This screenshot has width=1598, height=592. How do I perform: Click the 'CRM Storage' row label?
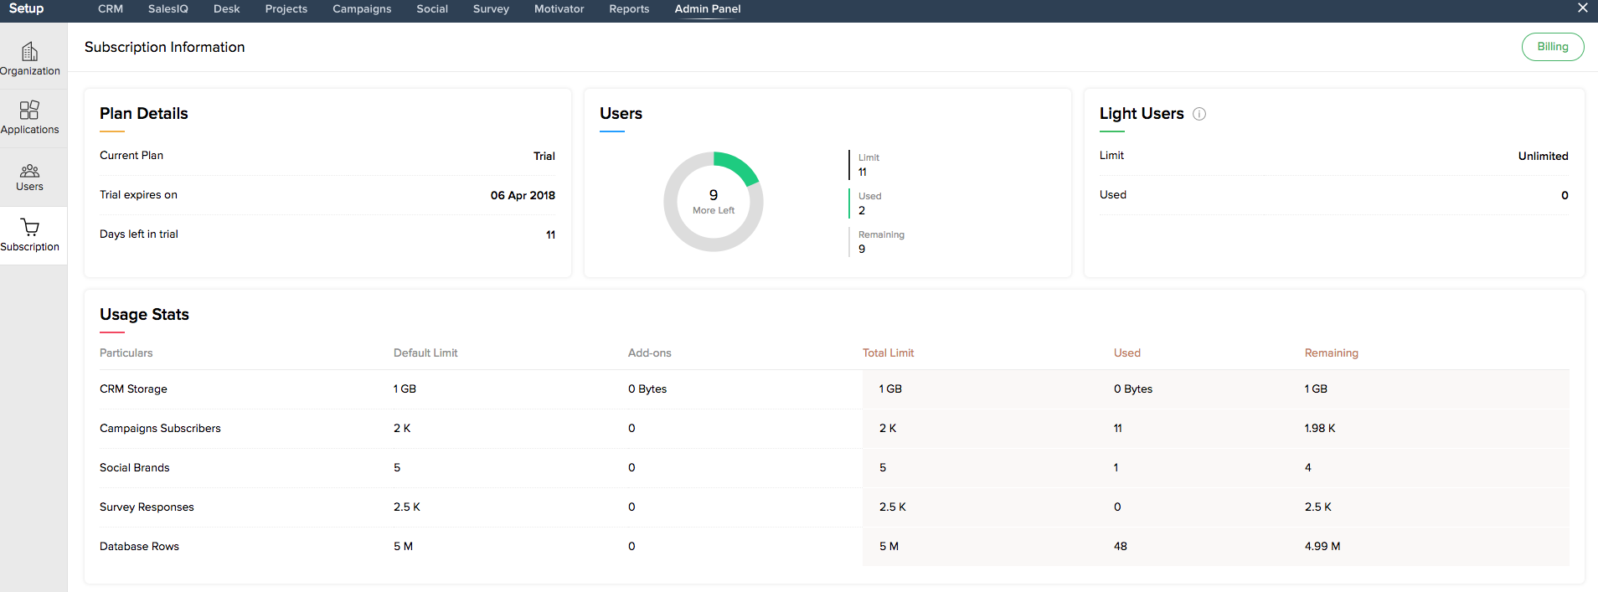[x=133, y=389]
